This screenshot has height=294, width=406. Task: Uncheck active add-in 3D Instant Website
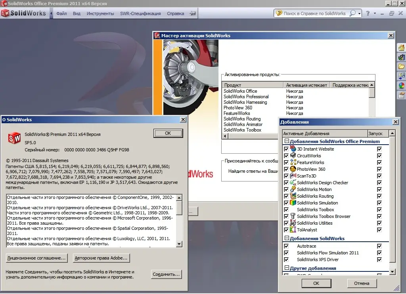coord(286,149)
